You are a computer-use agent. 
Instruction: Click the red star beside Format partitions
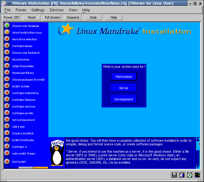(x=7, y=73)
